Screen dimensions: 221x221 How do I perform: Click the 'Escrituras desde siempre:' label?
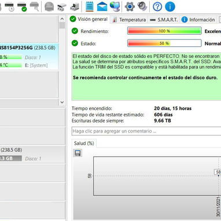(x=98, y=121)
